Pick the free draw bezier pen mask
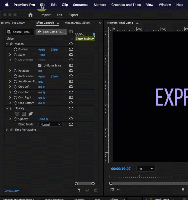This screenshot has height=200, width=188. coord(31,114)
